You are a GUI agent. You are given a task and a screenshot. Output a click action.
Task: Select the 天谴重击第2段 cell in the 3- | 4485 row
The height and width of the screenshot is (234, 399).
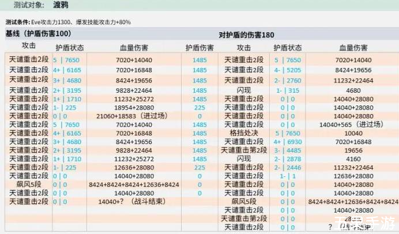click(244, 150)
